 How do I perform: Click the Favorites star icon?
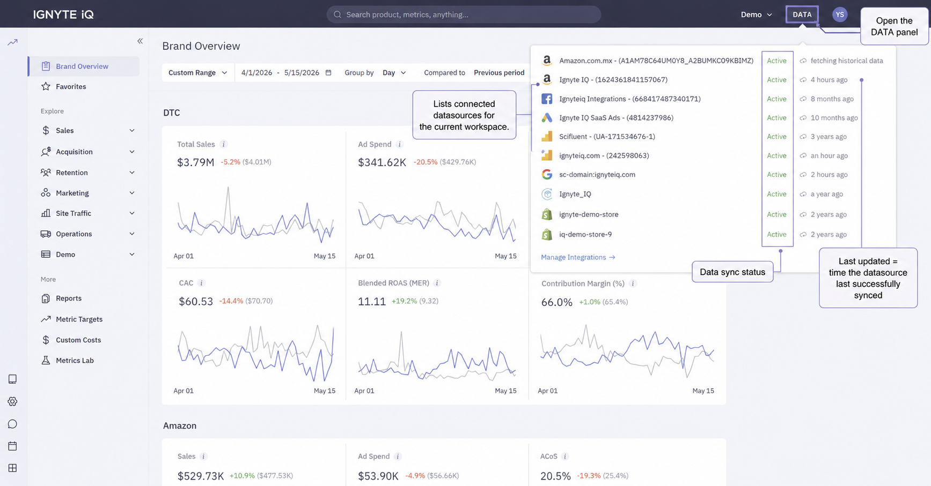tap(46, 86)
